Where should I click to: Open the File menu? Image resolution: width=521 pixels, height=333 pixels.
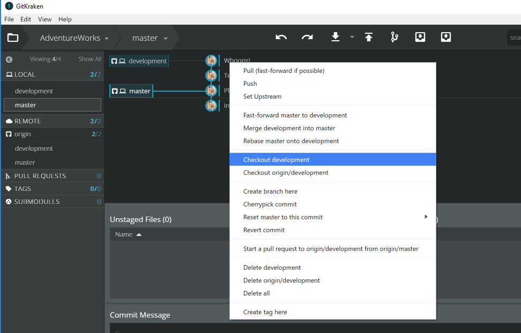click(x=9, y=19)
